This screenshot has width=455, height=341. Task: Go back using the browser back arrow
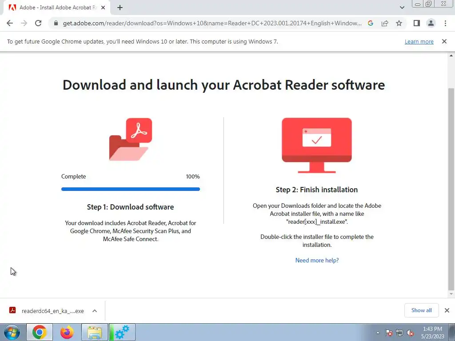10,23
